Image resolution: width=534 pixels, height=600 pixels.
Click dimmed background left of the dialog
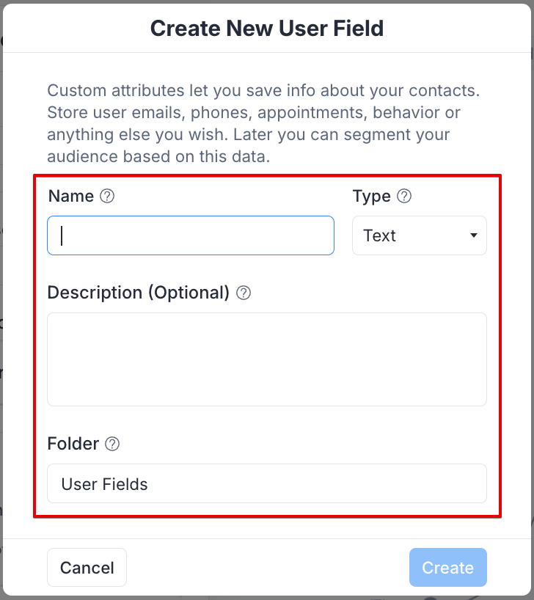tap(1, 293)
